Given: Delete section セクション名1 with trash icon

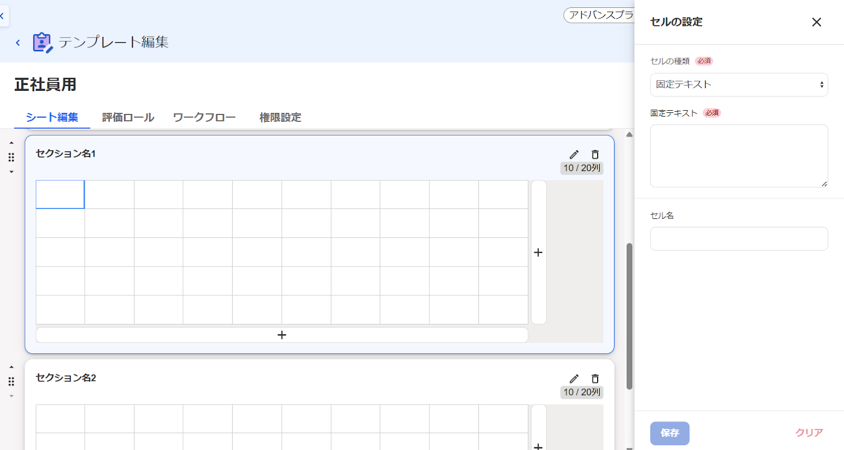Looking at the screenshot, I should [595, 155].
